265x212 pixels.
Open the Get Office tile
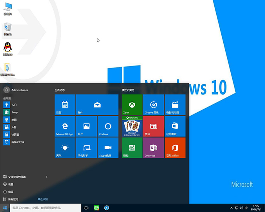pyautogui.click(x=175, y=148)
